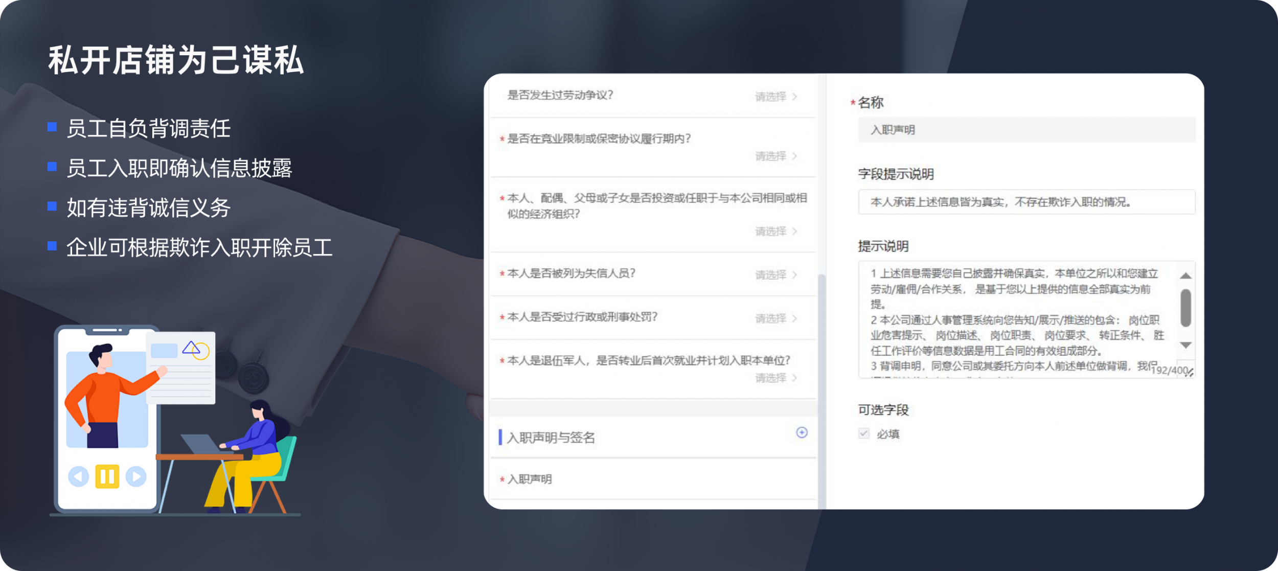
Task: Click the question 是否发生过劳动争议?
Action: click(560, 95)
